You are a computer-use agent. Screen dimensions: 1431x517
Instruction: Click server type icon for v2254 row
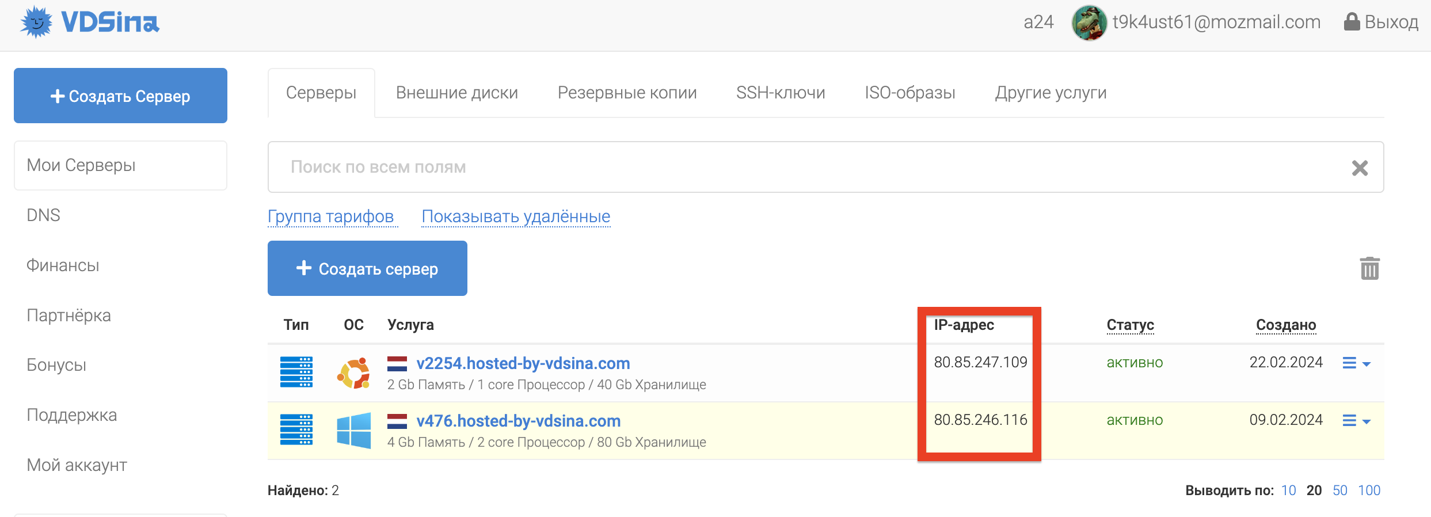click(296, 372)
